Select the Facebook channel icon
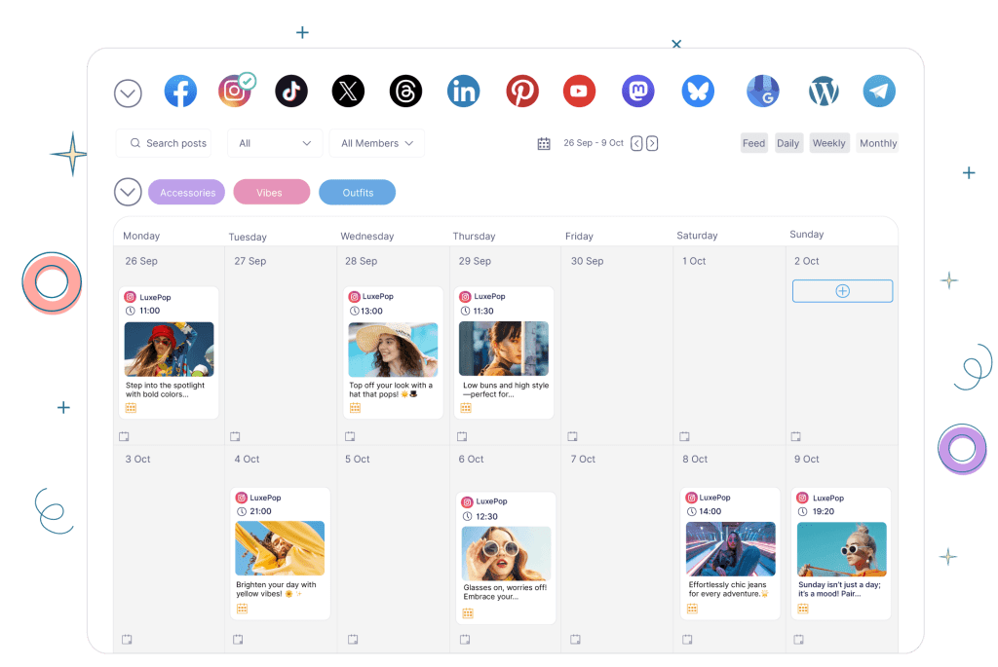 coord(180,91)
